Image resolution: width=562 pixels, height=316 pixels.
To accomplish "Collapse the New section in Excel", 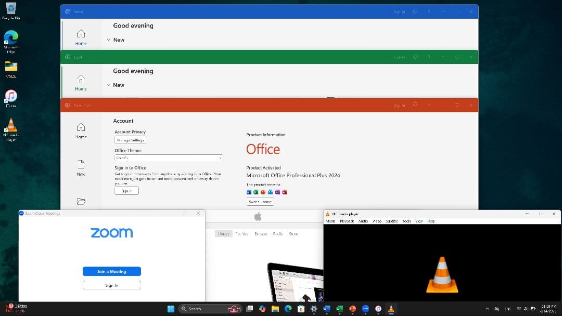I will coord(109,85).
